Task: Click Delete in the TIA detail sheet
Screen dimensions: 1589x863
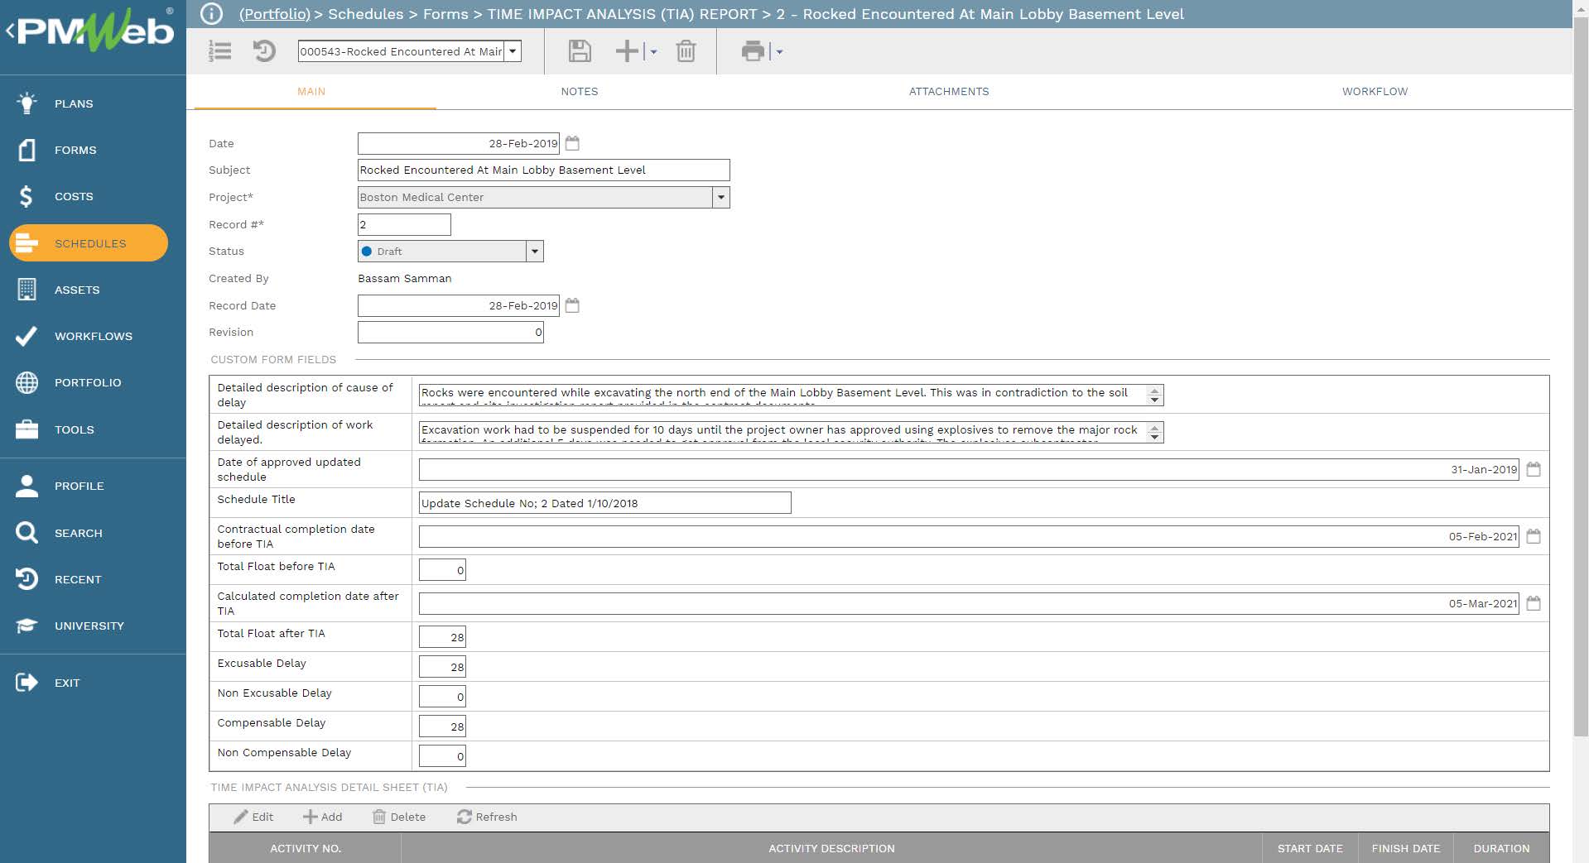Action: click(398, 817)
